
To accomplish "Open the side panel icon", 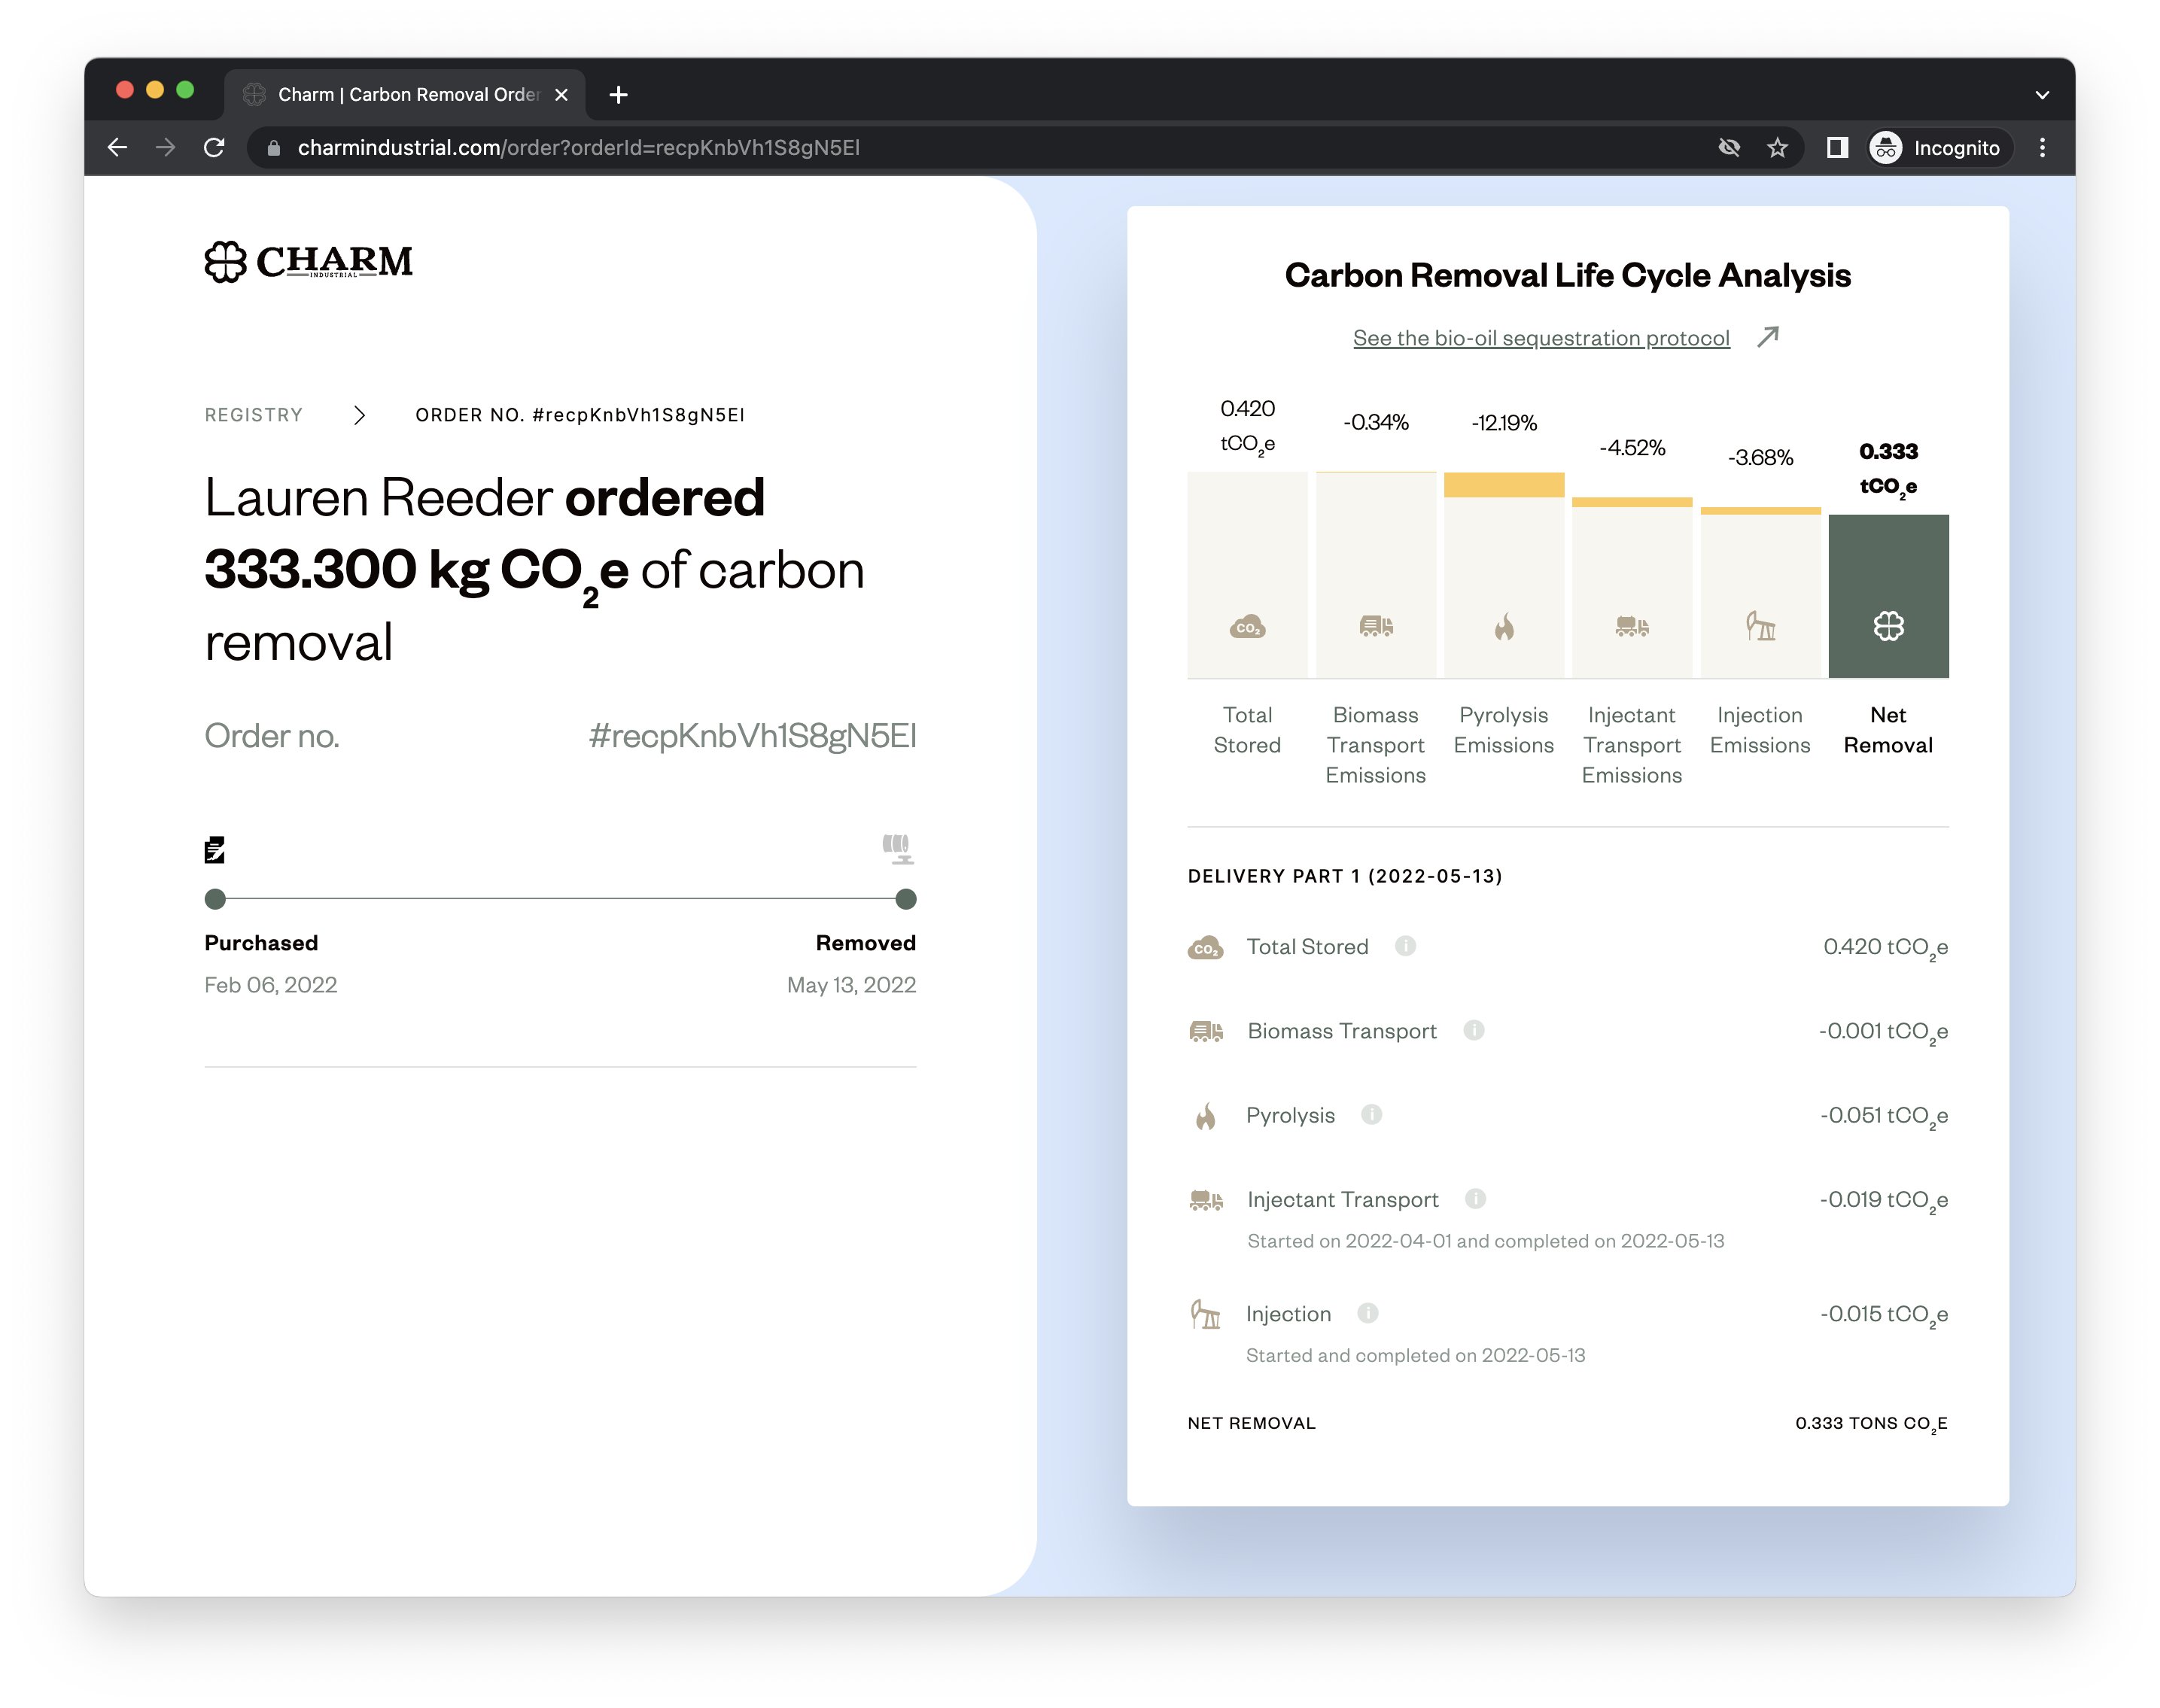I will (x=1837, y=147).
